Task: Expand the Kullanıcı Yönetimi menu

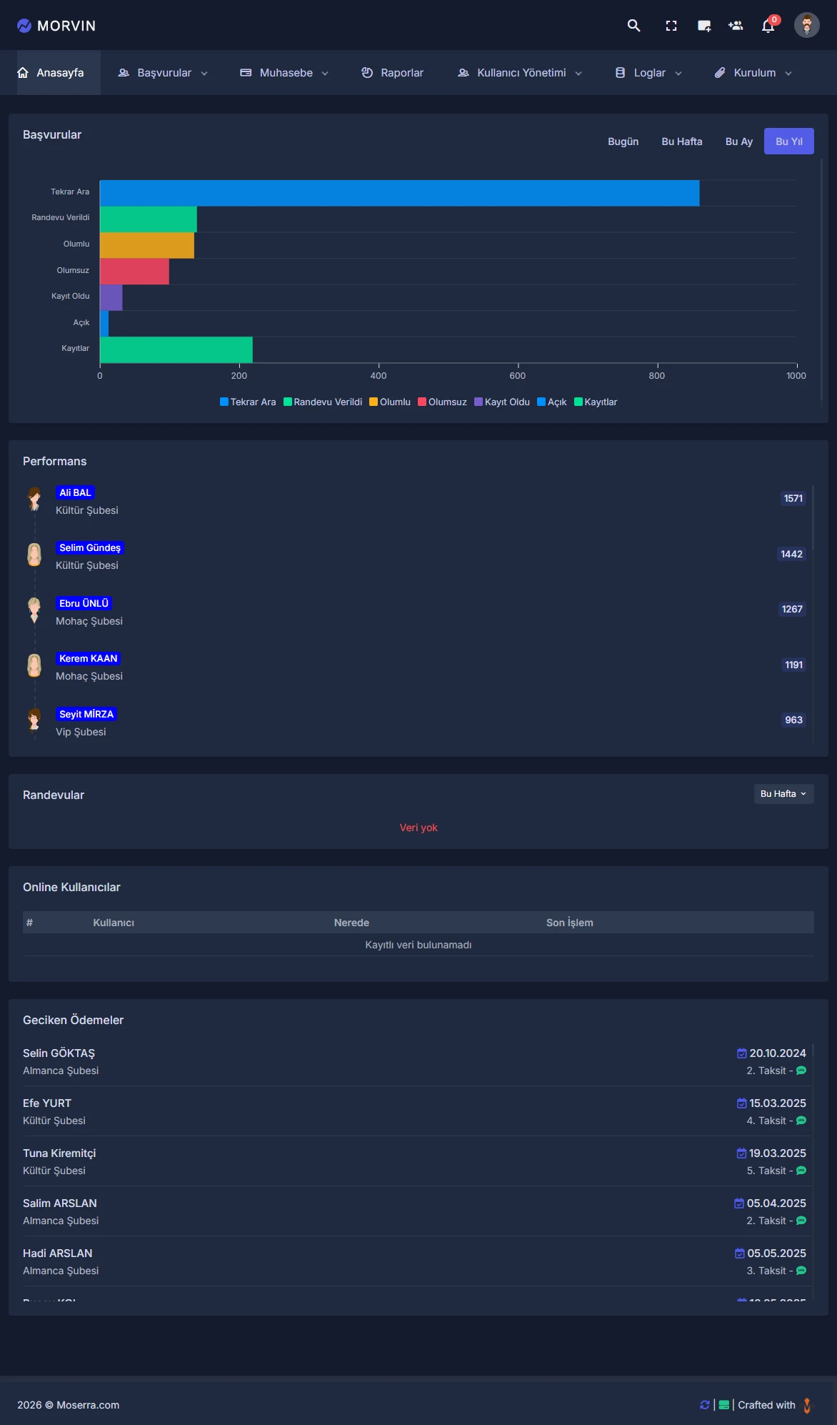Action: 521,73
